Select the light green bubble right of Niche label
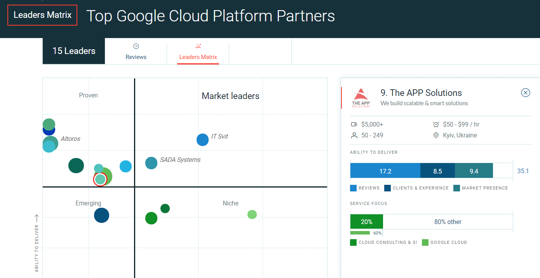This screenshot has width=540, height=278. point(252,214)
